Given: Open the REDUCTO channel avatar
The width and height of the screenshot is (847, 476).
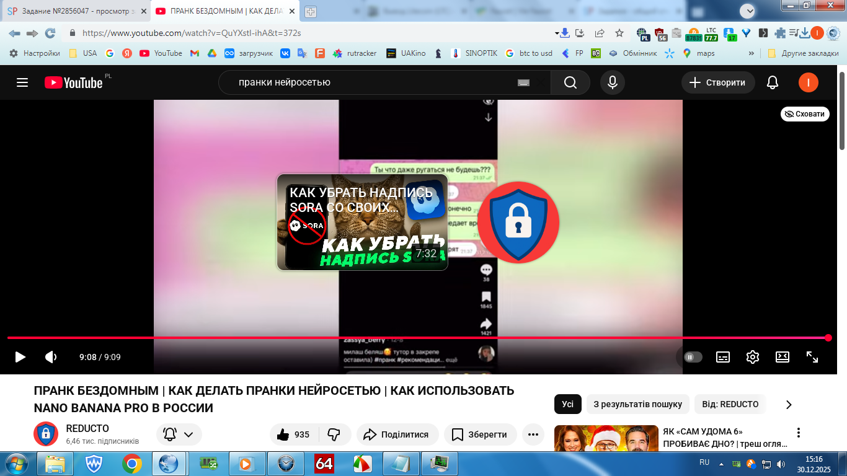Looking at the screenshot, I should click(46, 434).
